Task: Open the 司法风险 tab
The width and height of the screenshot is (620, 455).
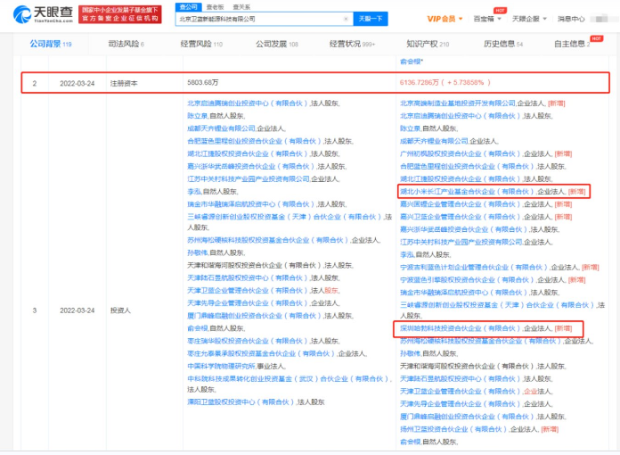Action: pyautogui.click(x=120, y=43)
